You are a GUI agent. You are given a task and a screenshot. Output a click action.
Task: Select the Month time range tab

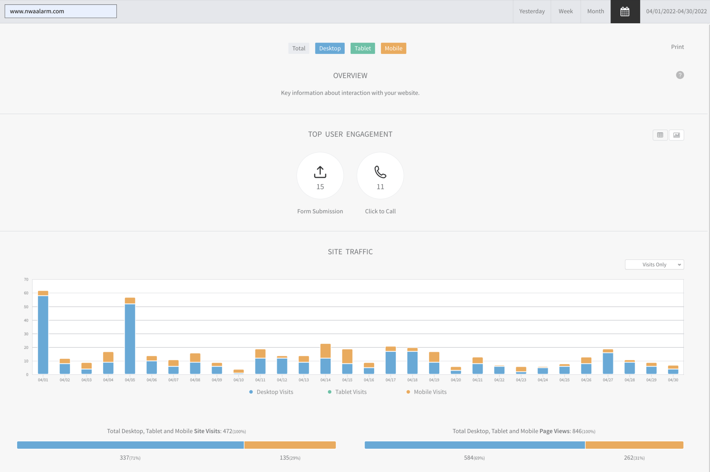(595, 11)
